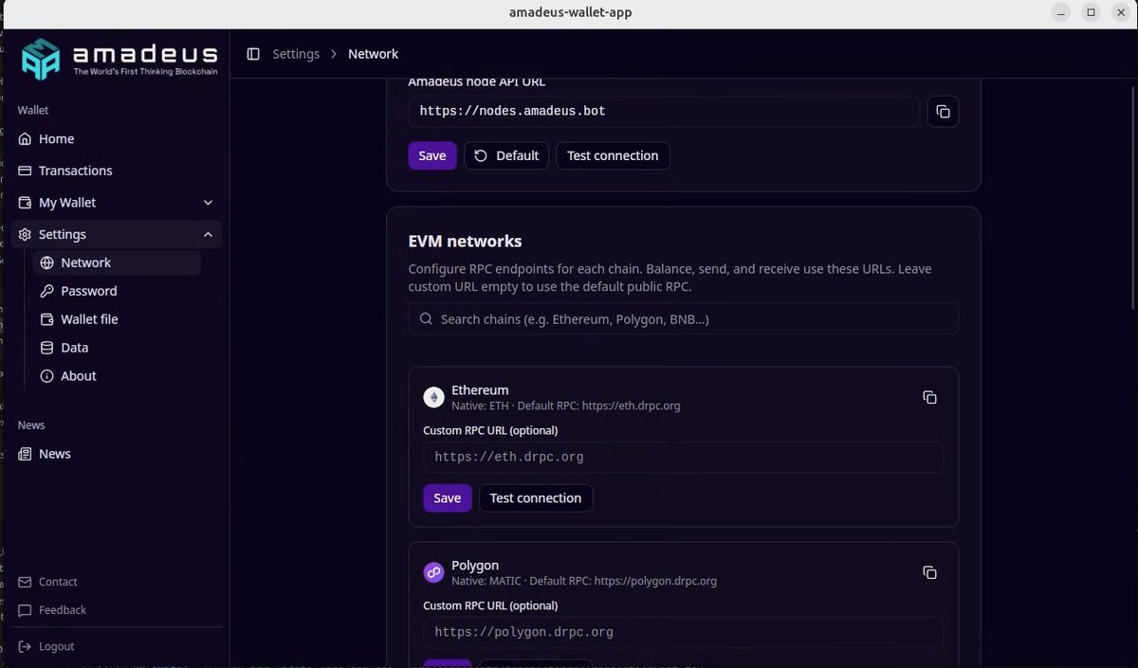Screen dimensions: 1138x668
Task: Save the Amadeus node API URL
Action: coord(432,155)
